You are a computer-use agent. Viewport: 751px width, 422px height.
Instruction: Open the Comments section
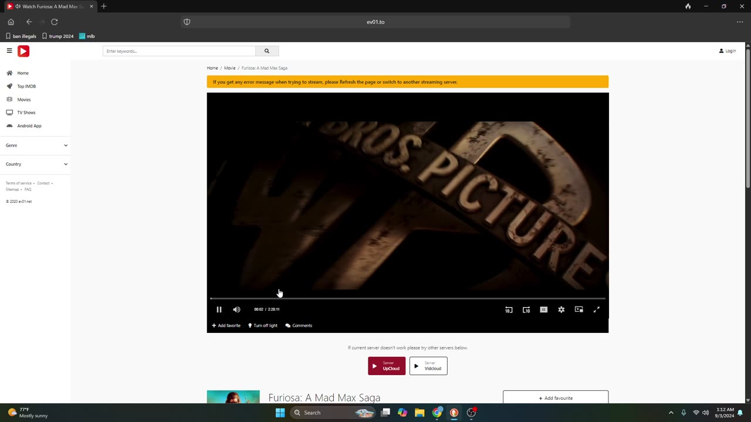[299, 325]
